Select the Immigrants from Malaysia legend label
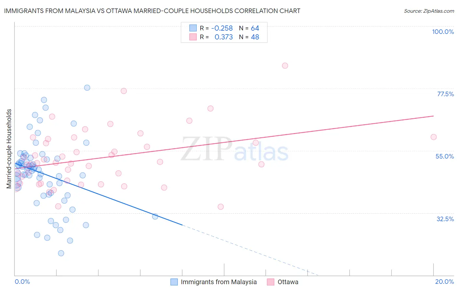 (219, 282)
